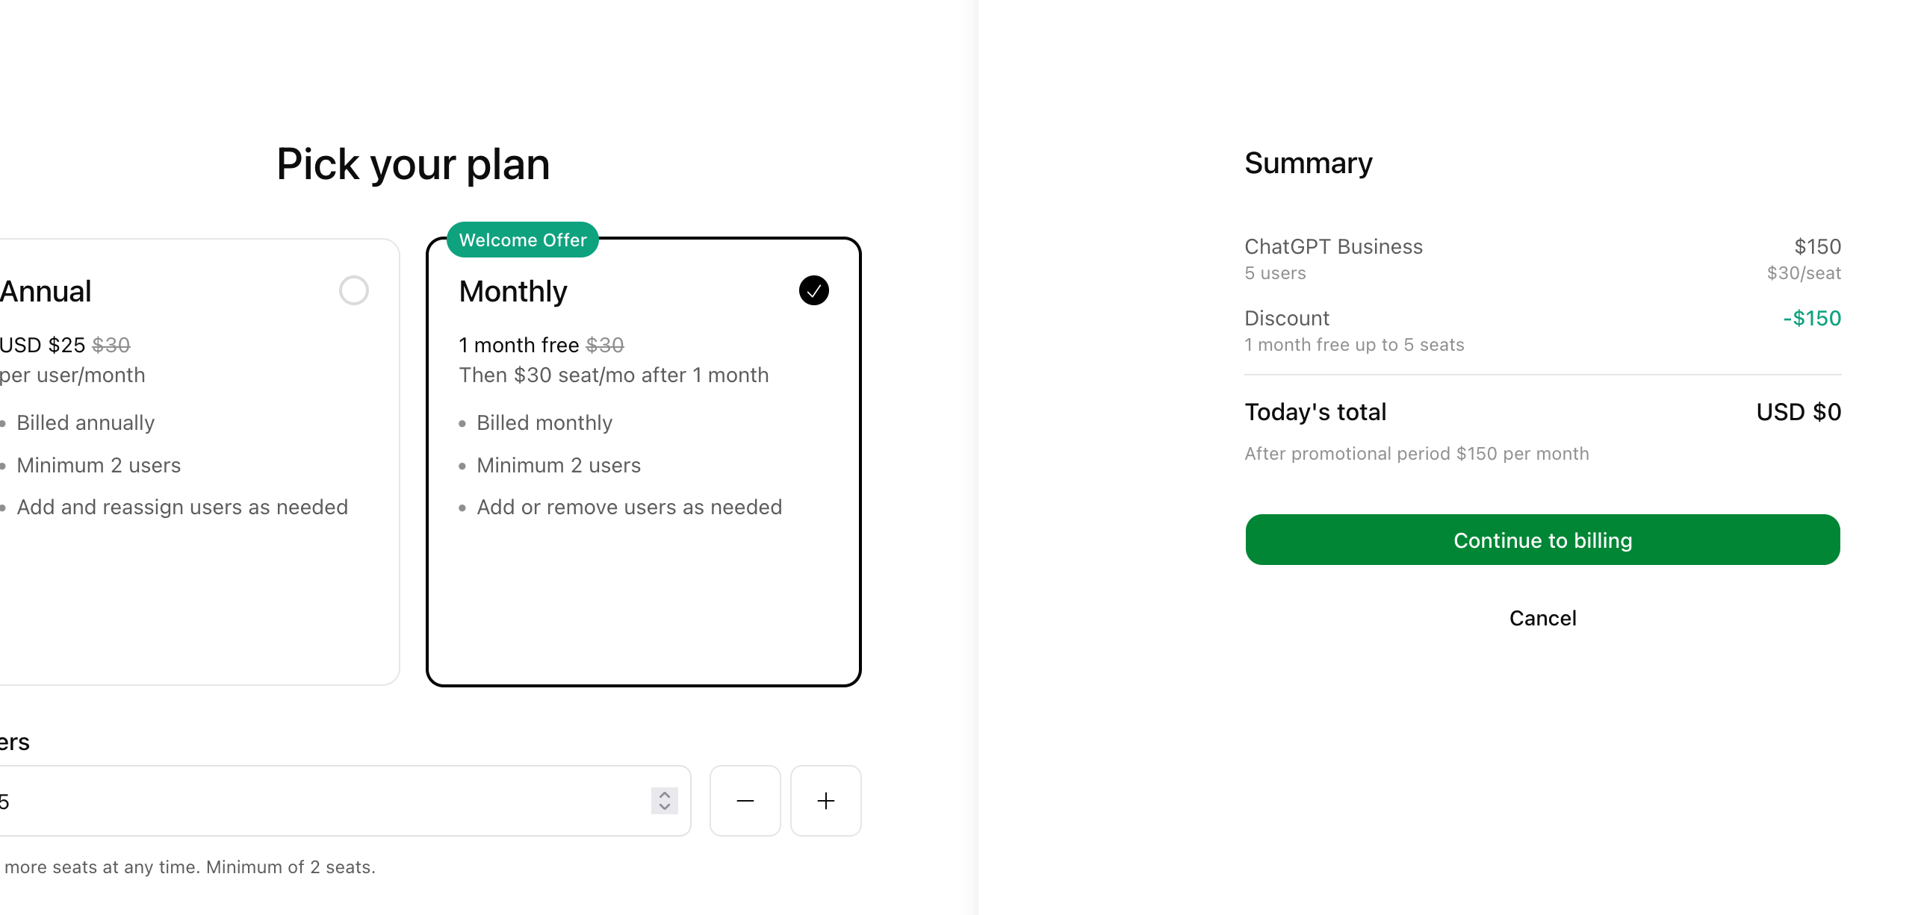Image resolution: width=1921 pixels, height=915 pixels.
Task: Click the Summary heading
Action: 1309,163
